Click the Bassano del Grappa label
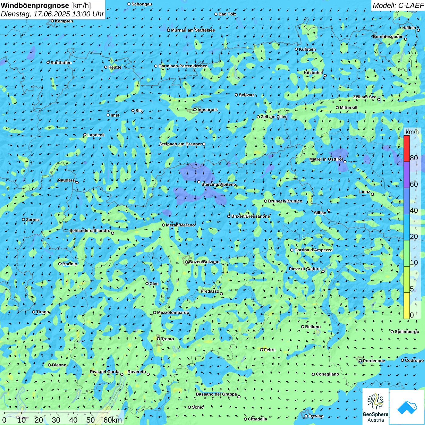The height and width of the screenshot is (425, 425). (216, 394)
